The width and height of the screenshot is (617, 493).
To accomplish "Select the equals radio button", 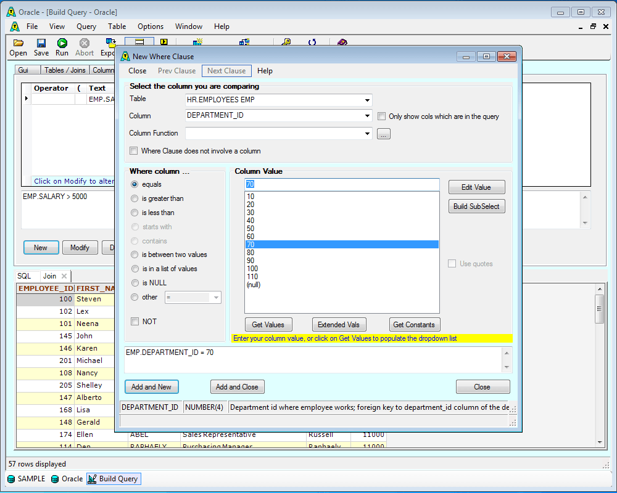I will coord(135,184).
